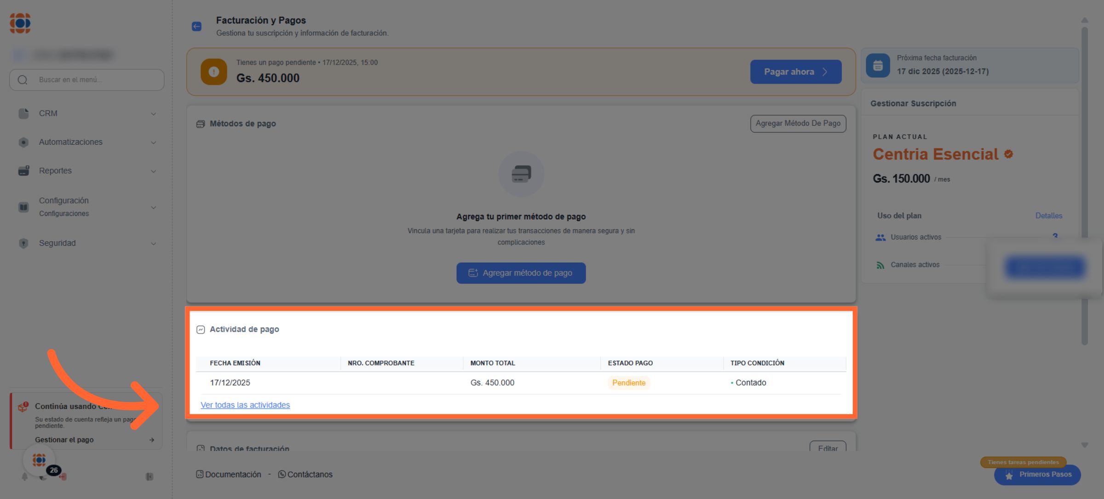Click Detalles link in Uso del plan
The width and height of the screenshot is (1104, 499).
(x=1048, y=215)
